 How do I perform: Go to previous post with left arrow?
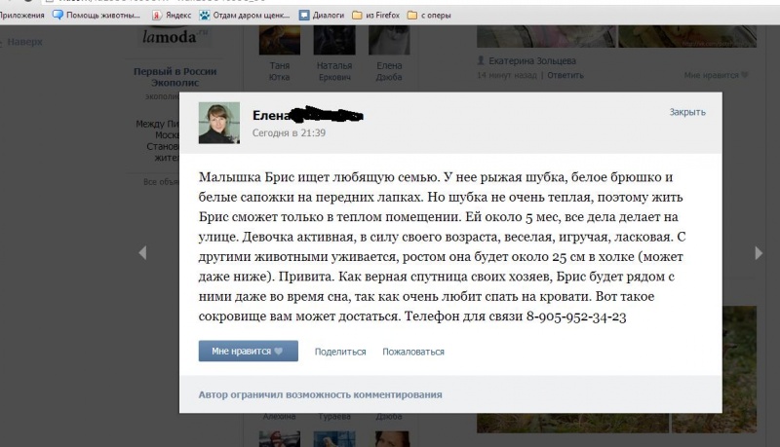142,253
